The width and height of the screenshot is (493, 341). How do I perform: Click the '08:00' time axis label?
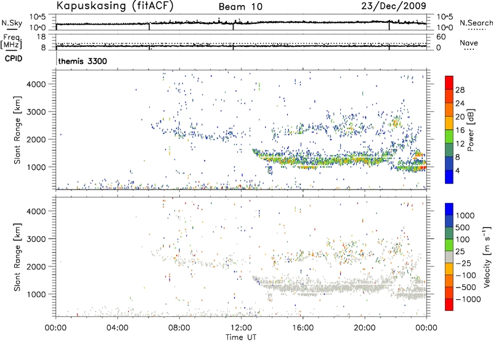pos(179,328)
